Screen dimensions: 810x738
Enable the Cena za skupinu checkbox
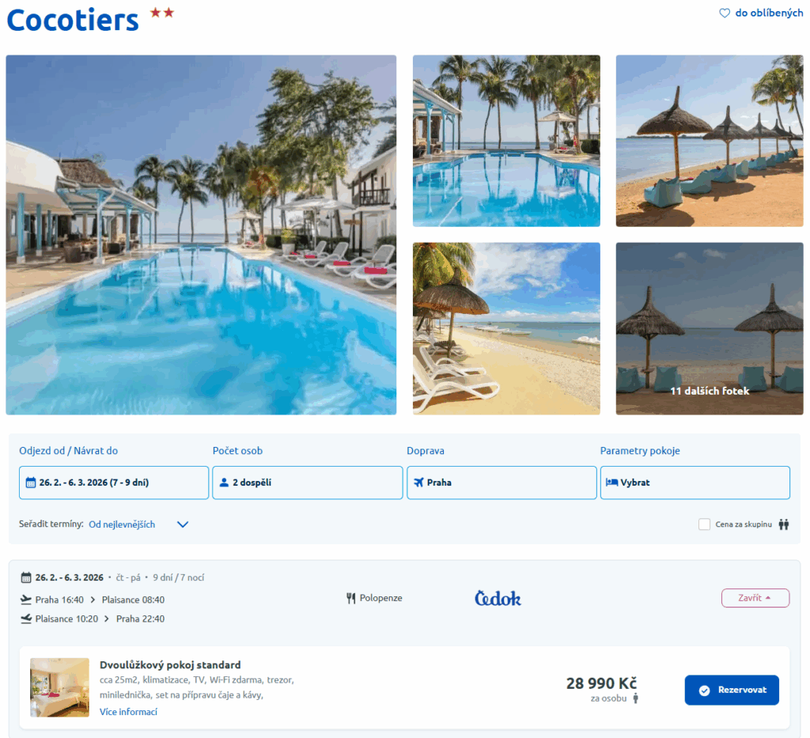coord(704,524)
